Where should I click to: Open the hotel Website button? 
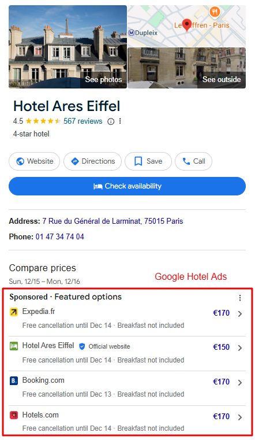coord(35,161)
